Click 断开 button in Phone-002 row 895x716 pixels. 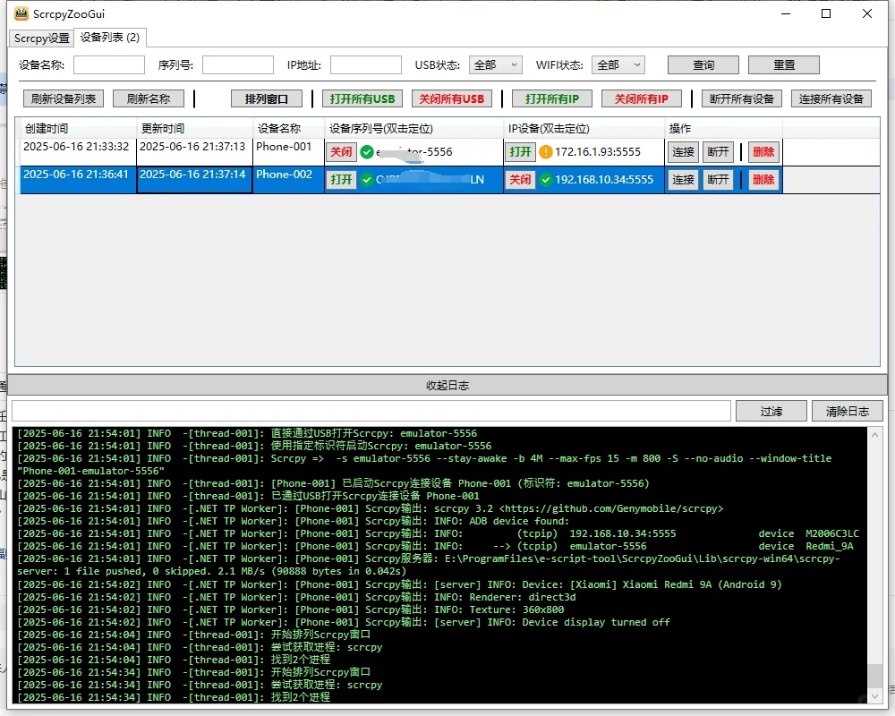pos(718,179)
